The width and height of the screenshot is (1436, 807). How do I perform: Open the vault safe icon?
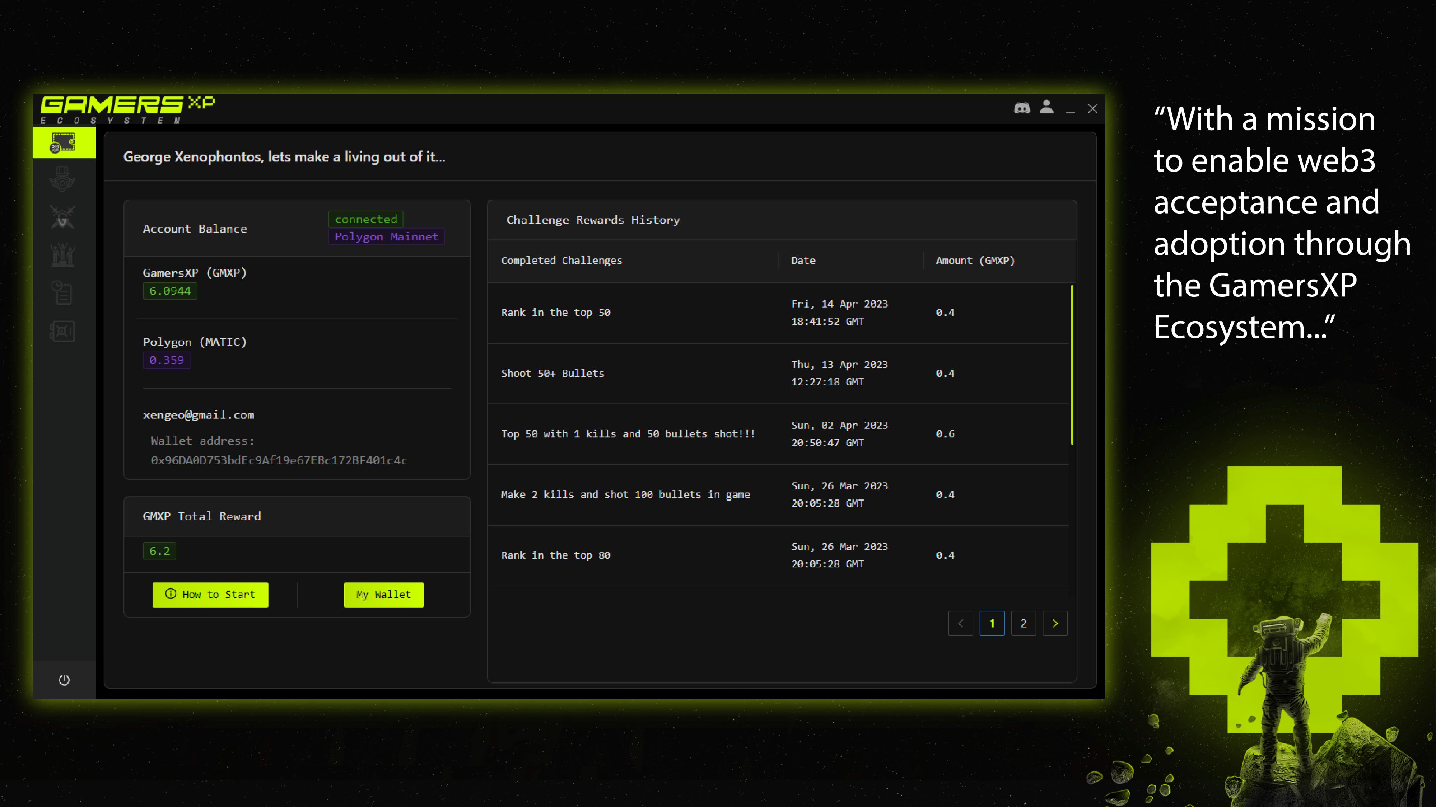62,331
